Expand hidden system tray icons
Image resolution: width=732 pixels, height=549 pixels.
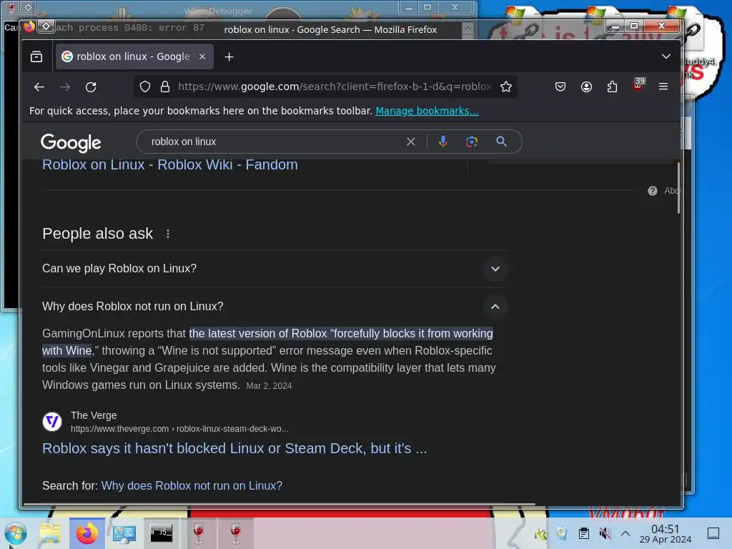click(x=625, y=533)
